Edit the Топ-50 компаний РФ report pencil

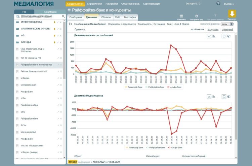[58, 58]
